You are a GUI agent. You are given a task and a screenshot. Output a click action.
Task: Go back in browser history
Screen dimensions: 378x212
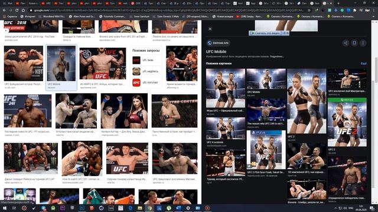(4, 11)
